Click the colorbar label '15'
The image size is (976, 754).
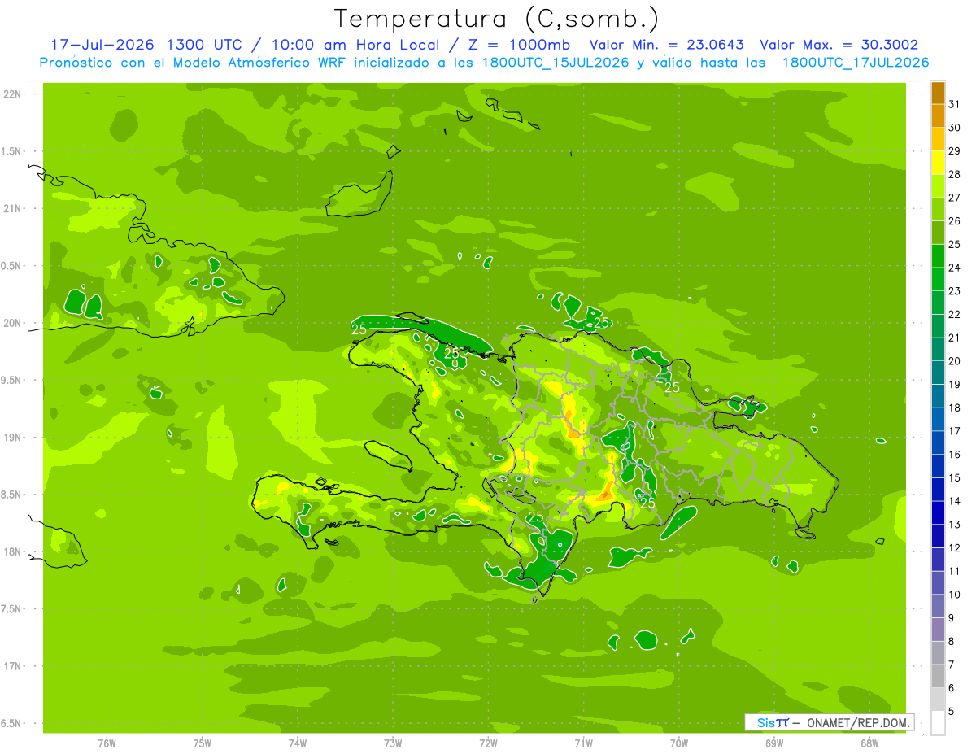pyautogui.click(x=955, y=477)
